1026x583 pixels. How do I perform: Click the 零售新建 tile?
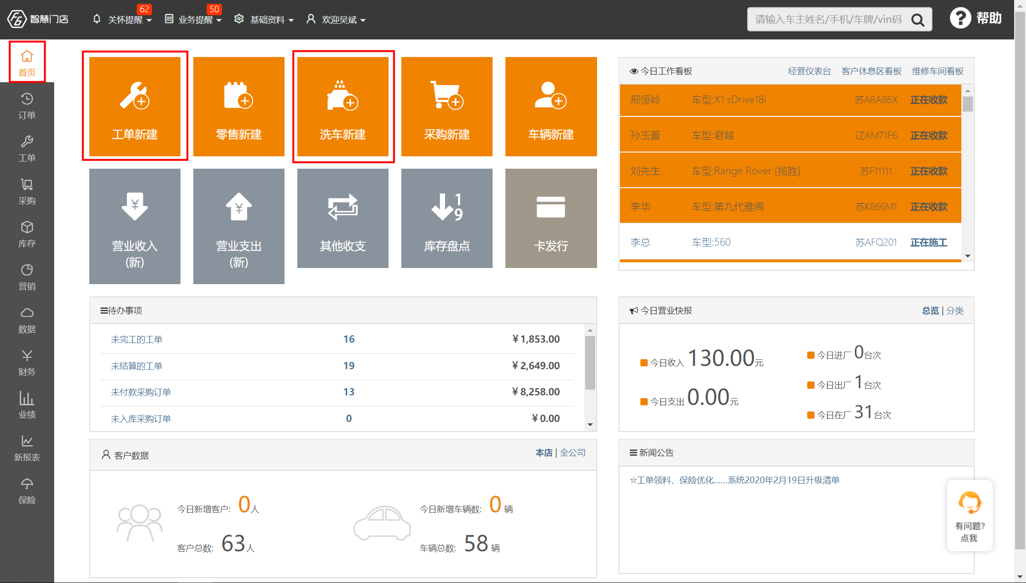(239, 106)
